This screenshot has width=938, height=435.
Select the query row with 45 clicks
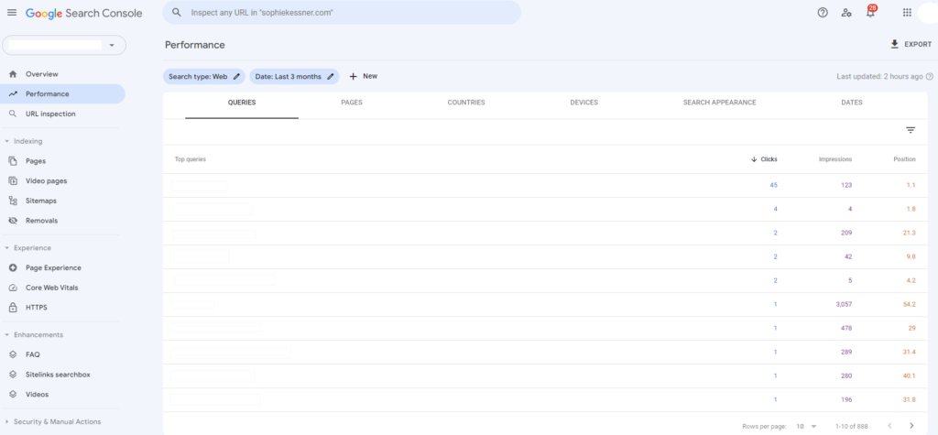pyautogui.click(x=544, y=186)
